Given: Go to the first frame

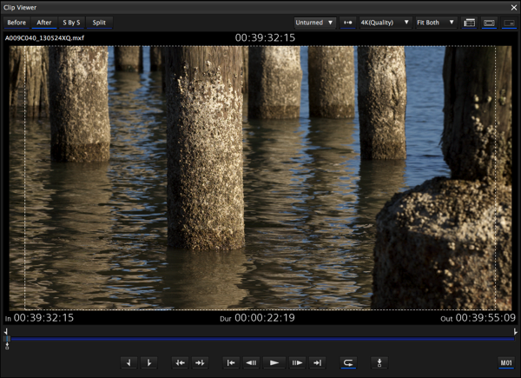Looking at the screenshot, I should [x=231, y=362].
